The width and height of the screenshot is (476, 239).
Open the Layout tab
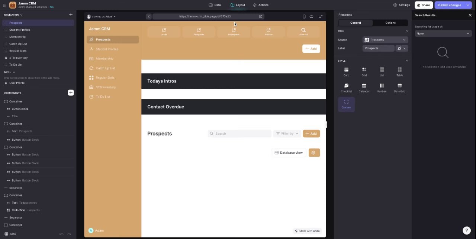click(x=238, y=5)
